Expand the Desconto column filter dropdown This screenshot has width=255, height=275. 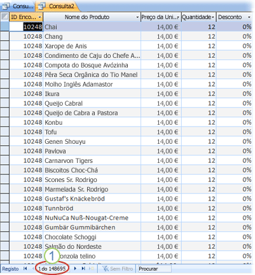click(249, 17)
